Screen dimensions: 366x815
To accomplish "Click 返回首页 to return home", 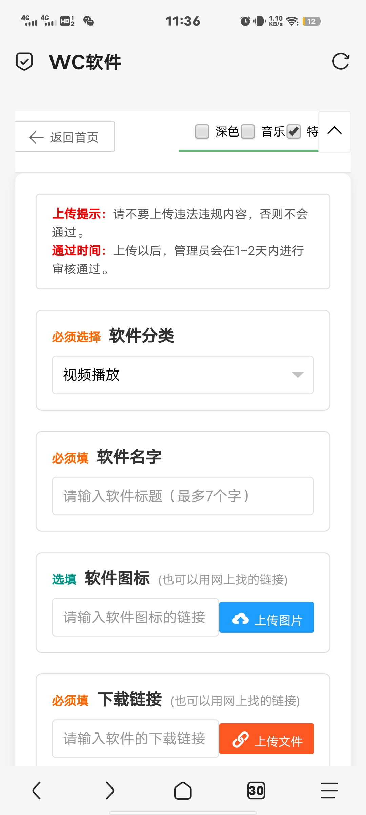I will point(65,137).
